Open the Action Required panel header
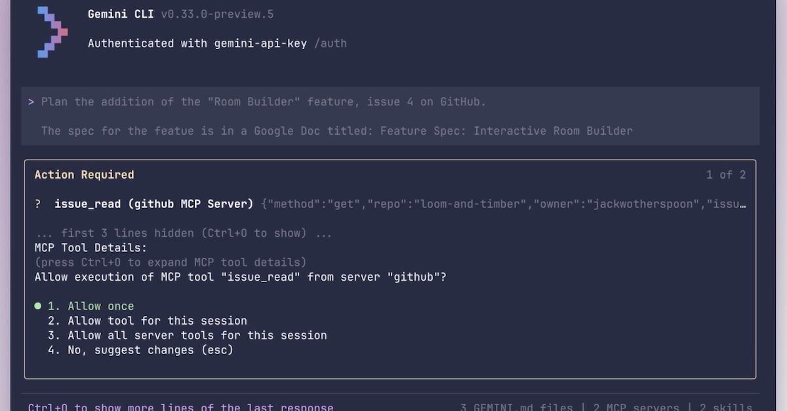The height and width of the screenshot is (411, 787). (84, 174)
